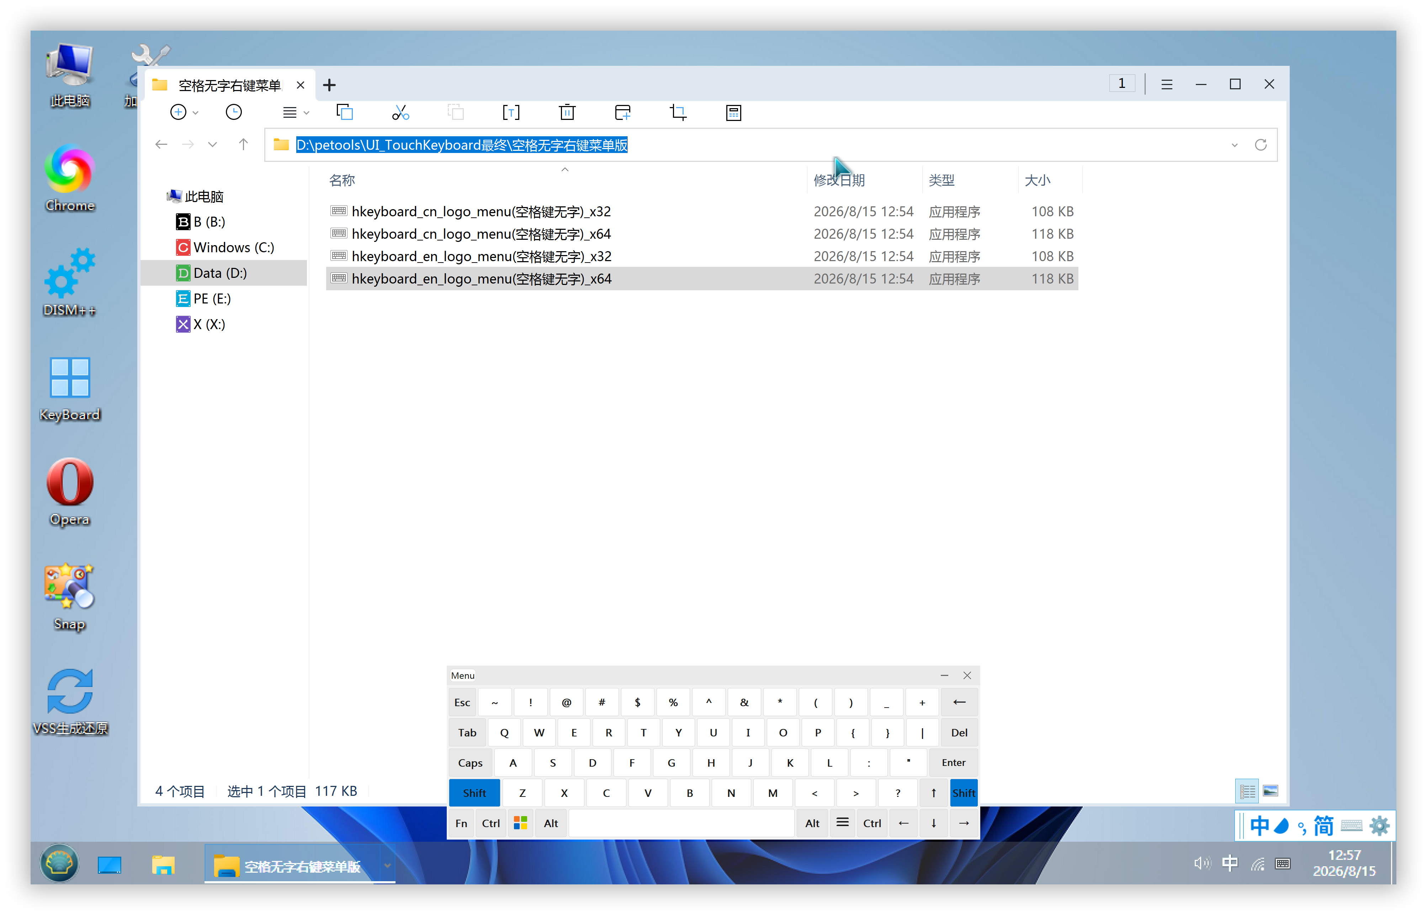Image resolution: width=1427 pixels, height=915 pixels.
Task: Click the Start button on taskbar
Action: 59,863
